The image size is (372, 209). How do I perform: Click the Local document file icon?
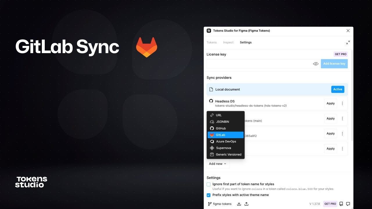tap(211, 89)
